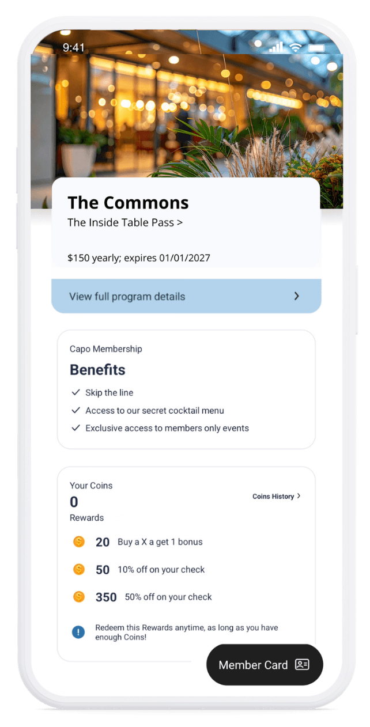370x727 pixels.
Task: Tap the battery status icon
Action: 316,47
